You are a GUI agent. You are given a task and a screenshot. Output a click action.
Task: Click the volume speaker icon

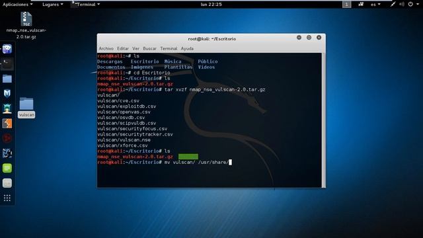pyautogui.click(x=402, y=5)
